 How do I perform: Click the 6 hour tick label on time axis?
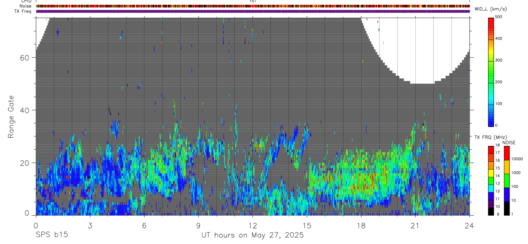(144, 225)
